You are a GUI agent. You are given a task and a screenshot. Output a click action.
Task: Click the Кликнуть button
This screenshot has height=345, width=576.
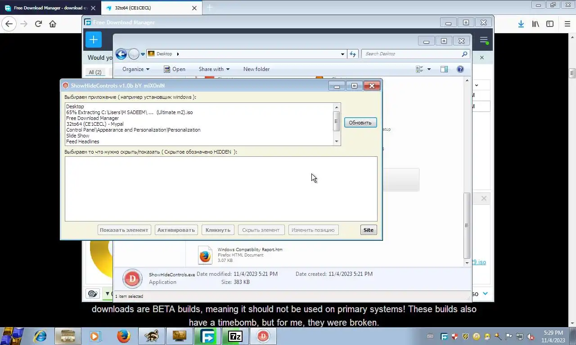218,230
